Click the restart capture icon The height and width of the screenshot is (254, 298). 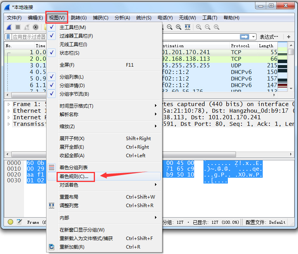(27, 27)
